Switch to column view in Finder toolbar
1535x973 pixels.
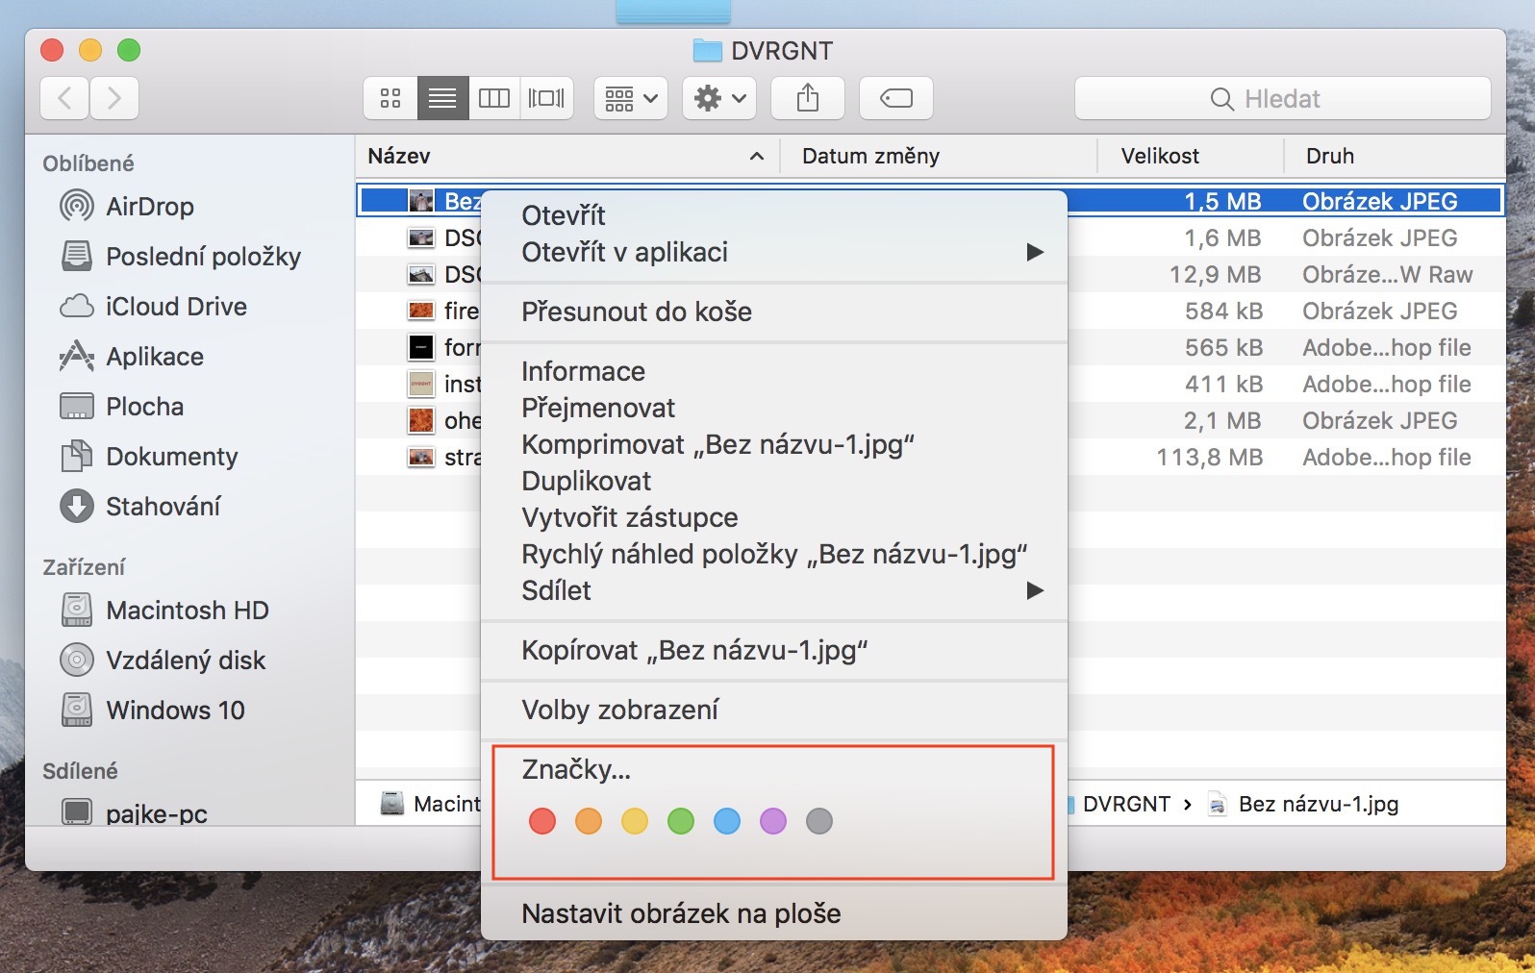click(494, 98)
